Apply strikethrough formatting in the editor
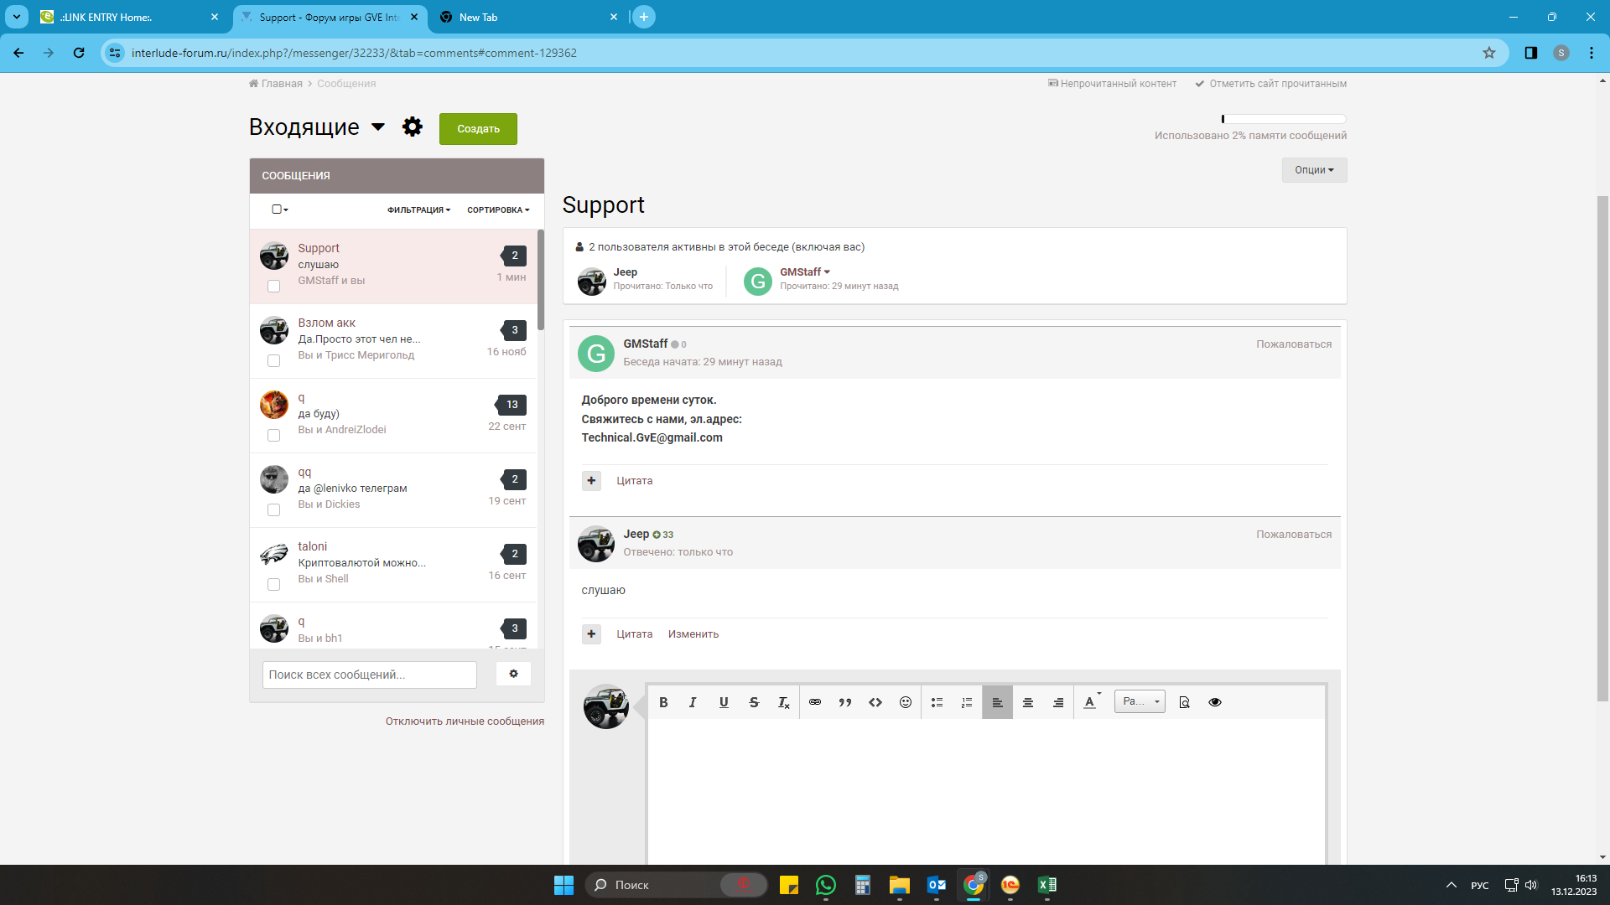Viewport: 1610px width, 905px height. tap(754, 702)
